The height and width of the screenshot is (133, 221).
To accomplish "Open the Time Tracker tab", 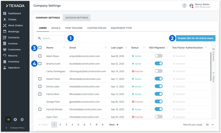I will (x=74, y=28).
